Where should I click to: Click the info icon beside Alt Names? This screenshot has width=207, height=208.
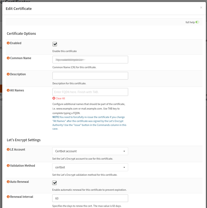click(8, 90)
